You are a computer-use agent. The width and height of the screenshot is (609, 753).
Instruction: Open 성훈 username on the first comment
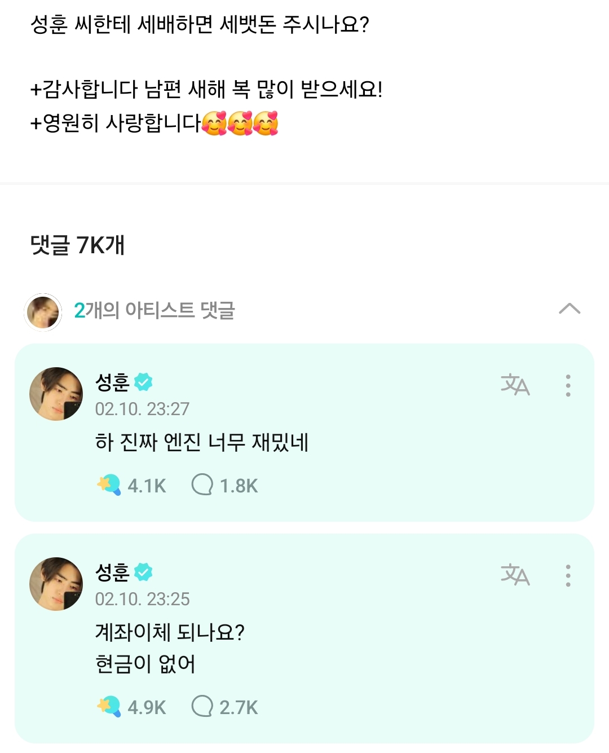click(112, 382)
